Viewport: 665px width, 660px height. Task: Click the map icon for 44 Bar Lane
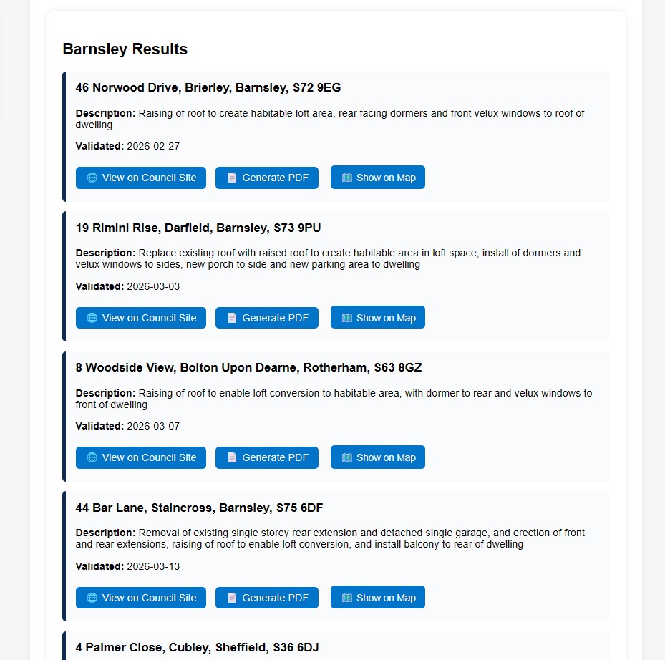click(x=346, y=598)
